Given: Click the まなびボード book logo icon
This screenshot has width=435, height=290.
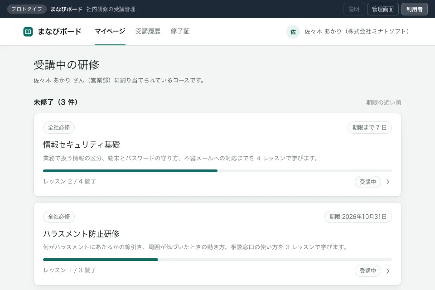Looking at the screenshot, I should [28, 32].
